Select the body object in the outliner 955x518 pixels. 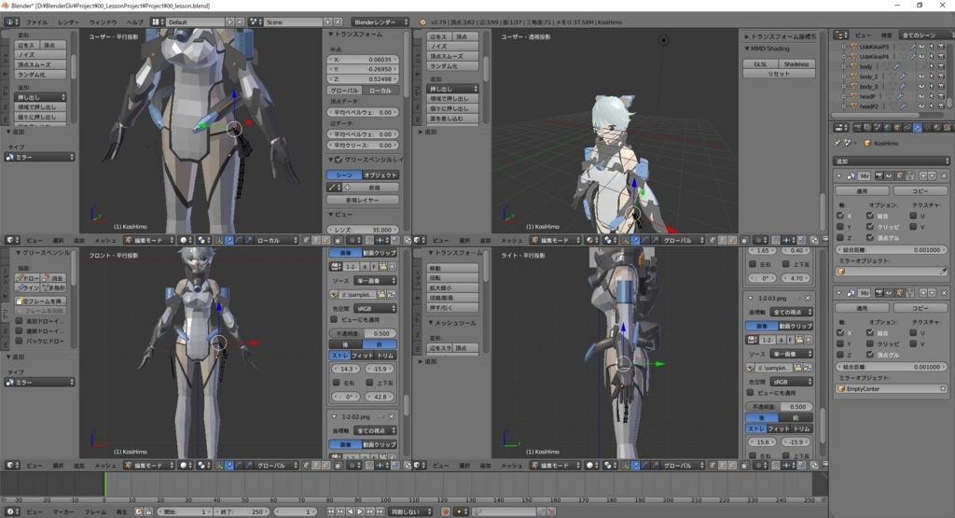coord(866,66)
